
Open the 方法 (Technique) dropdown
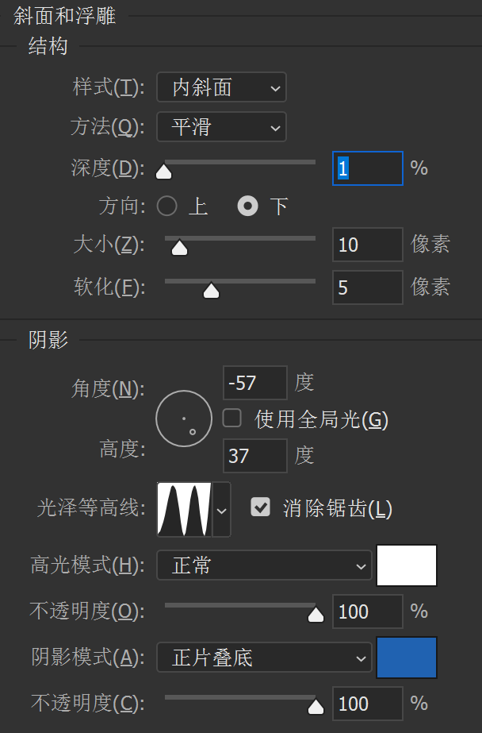(221, 127)
